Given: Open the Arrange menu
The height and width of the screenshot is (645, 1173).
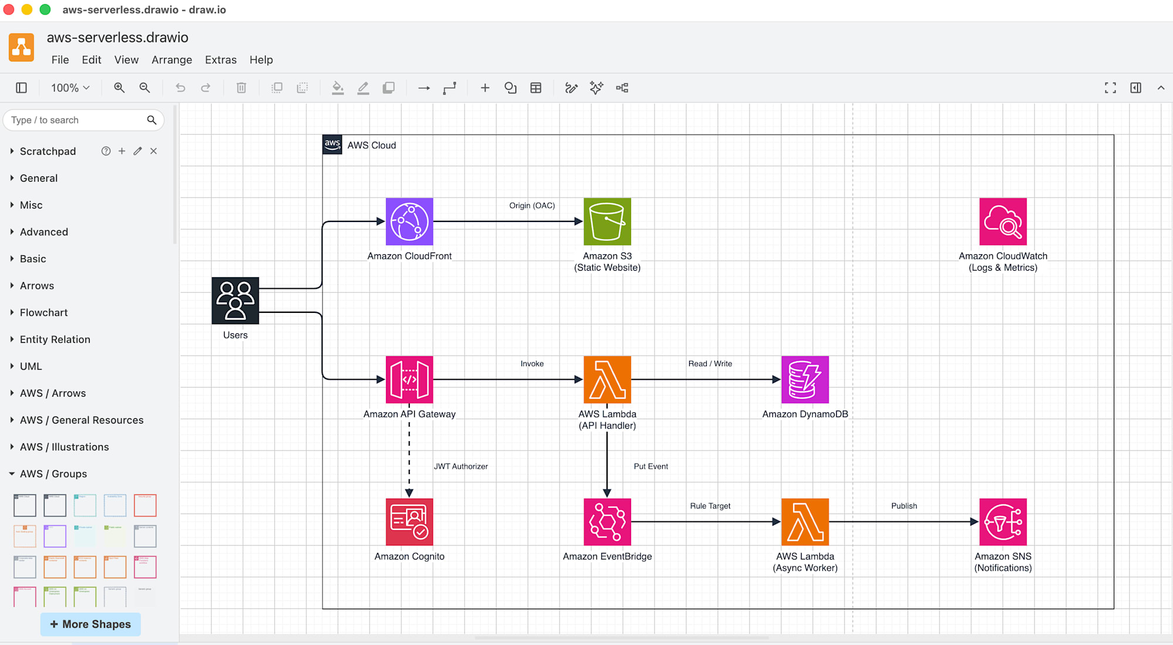Looking at the screenshot, I should click(x=172, y=60).
